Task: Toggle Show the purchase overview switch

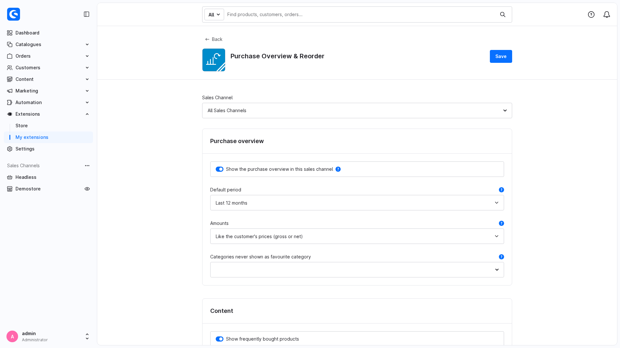Action: [x=220, y=169]
